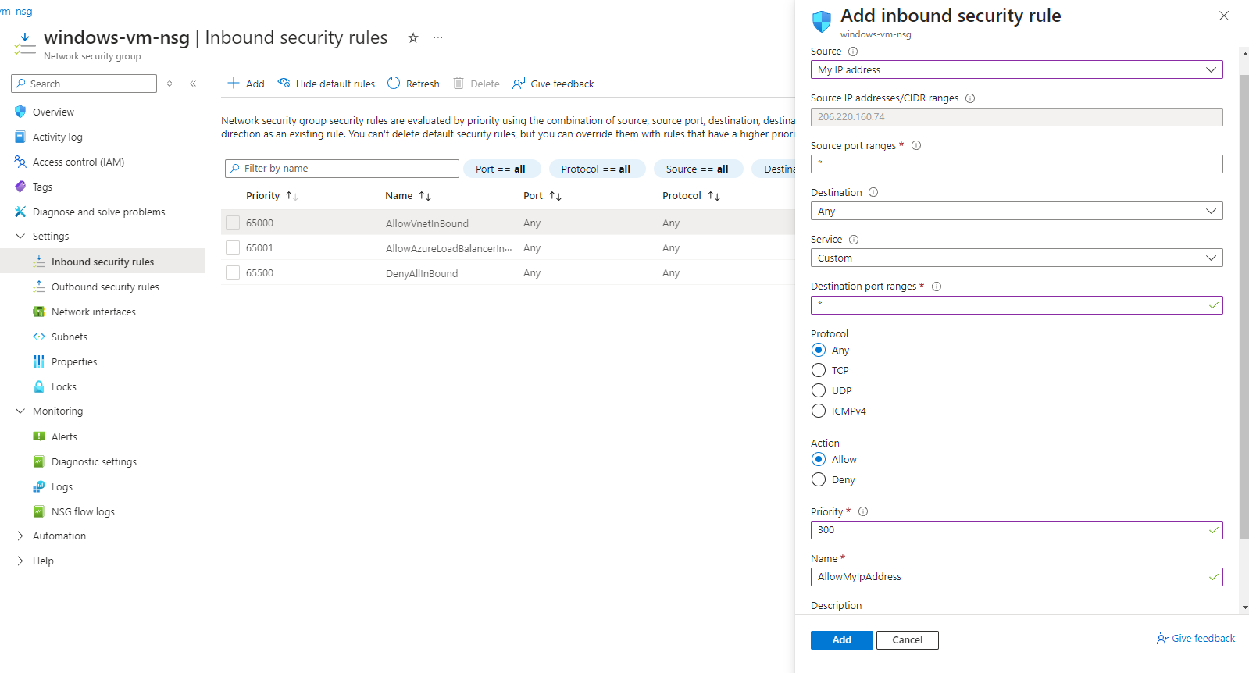
Task: Click Give feedback in the toolbar
Action: 553,84
